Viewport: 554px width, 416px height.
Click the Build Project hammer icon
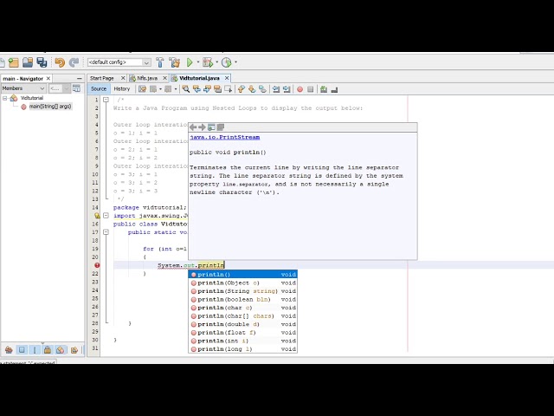pos(159,62)
